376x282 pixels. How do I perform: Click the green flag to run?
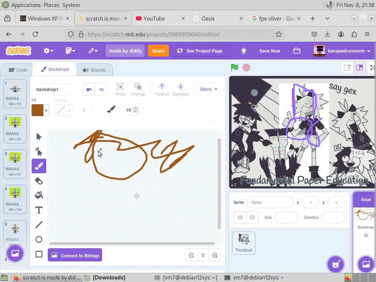click(235, 68)
